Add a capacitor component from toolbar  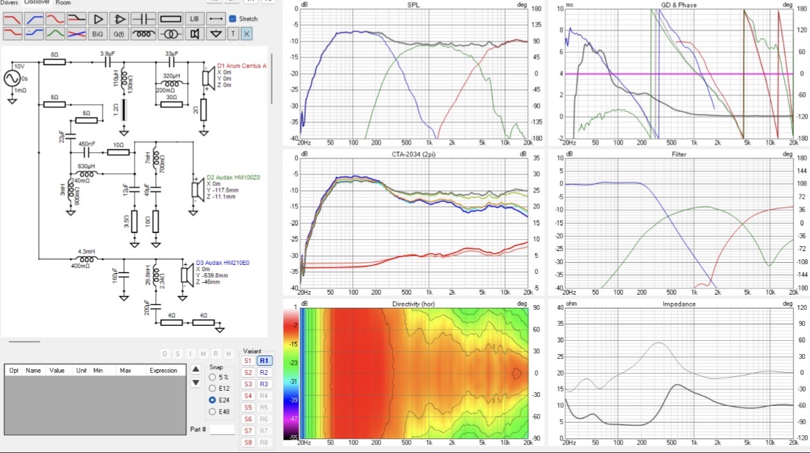tap(143, 19)
